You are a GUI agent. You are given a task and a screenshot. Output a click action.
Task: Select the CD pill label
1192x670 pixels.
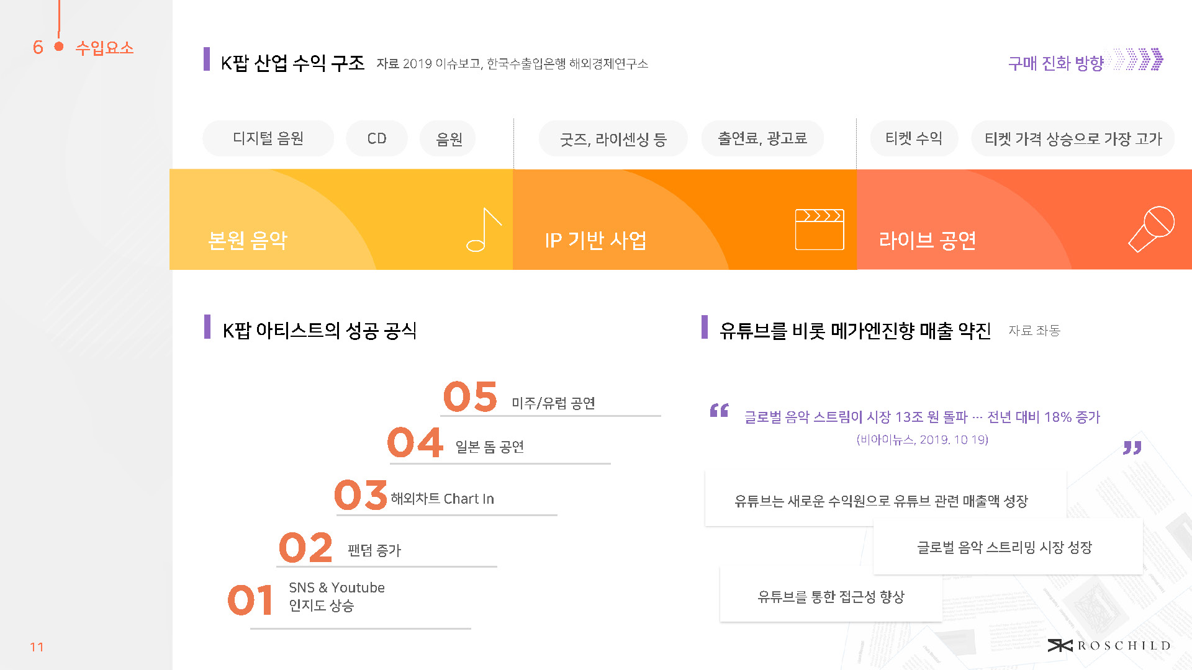coord(377,138)
